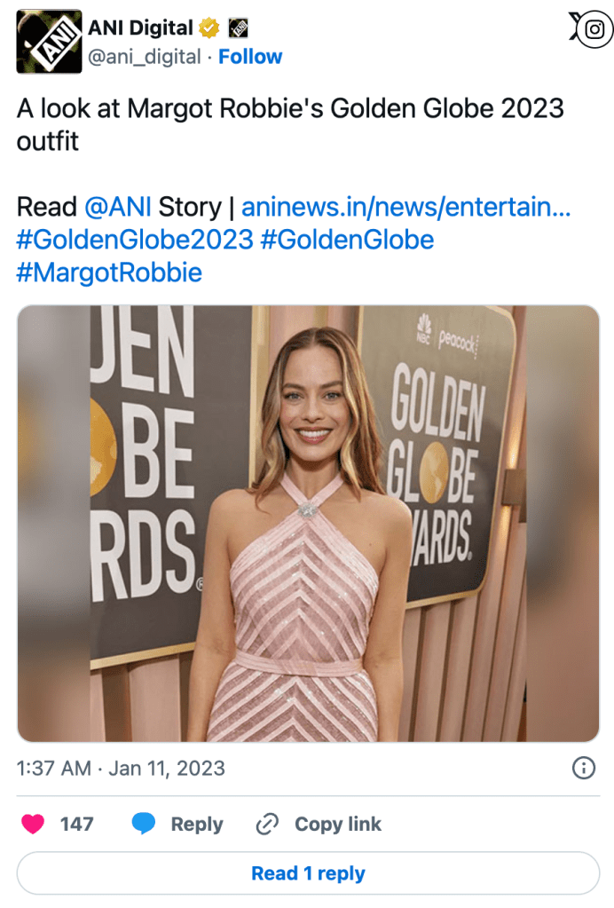Like the tweet with the heart icon
This screenshot has width=614, height=908.
[x=33, y=824]
